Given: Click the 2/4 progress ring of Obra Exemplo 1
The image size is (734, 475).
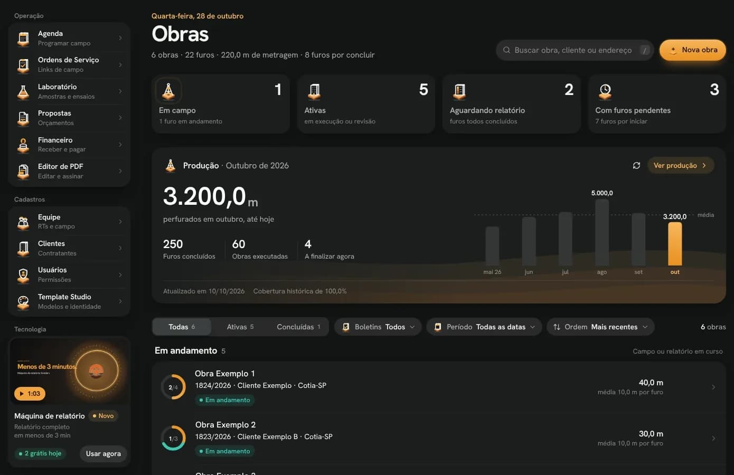Looking at the screenshot, I should click(x=173, y=387).
